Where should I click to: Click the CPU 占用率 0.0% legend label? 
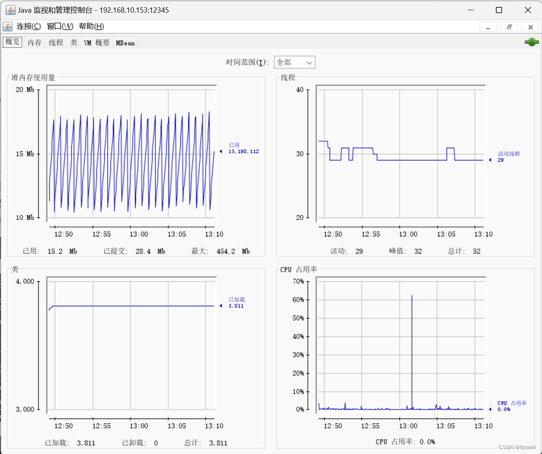[512, 406]
